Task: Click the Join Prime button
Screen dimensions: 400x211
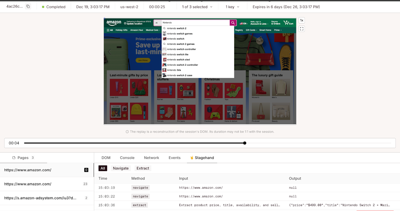Action: click(x=143, y=60)
